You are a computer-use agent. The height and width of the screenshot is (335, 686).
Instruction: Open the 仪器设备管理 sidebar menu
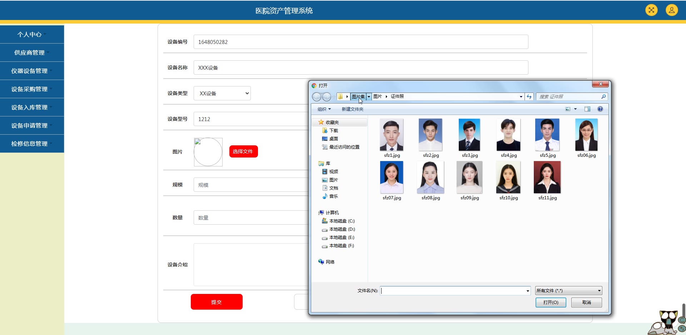coord(32,71)
